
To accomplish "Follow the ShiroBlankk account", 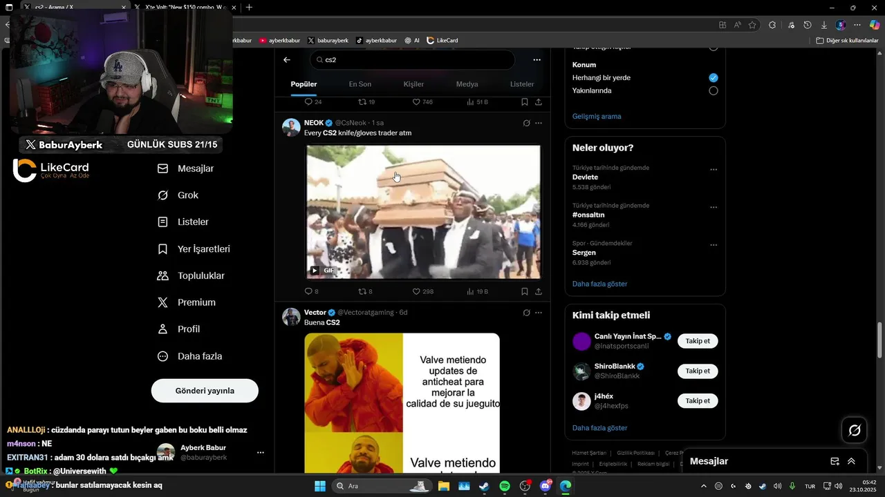I will pos(698,371).
